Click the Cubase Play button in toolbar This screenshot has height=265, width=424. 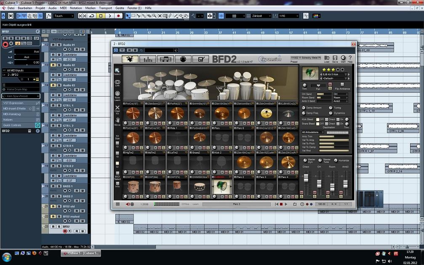coord(109,16)
